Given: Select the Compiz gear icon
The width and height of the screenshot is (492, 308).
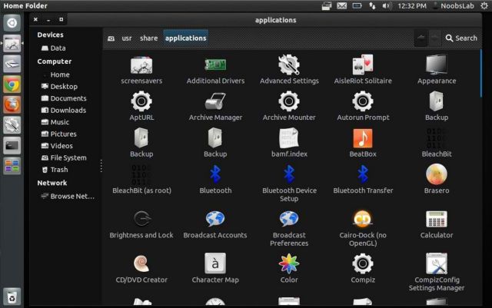Looking at the screenshot, I should pos(363,263).
